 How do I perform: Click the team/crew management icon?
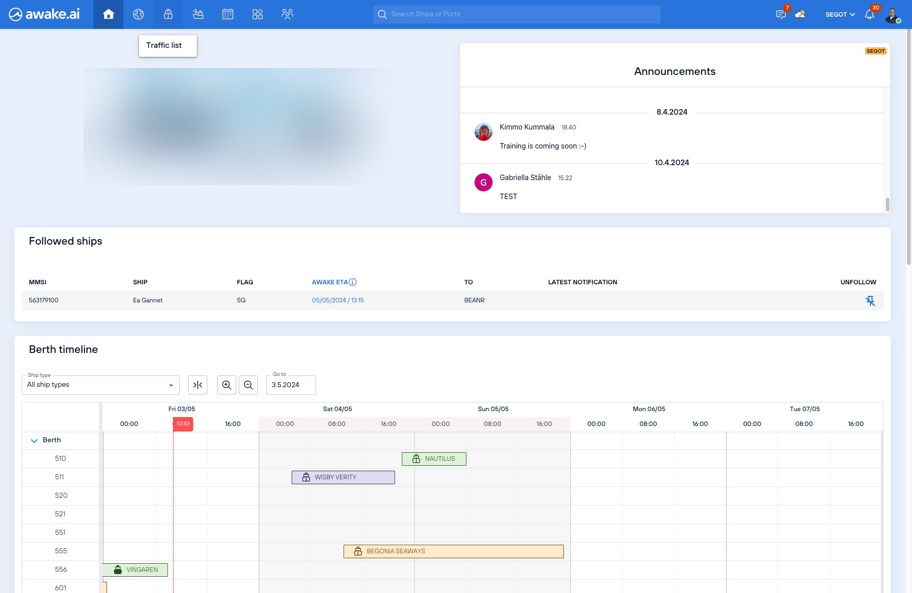point(287,14)
